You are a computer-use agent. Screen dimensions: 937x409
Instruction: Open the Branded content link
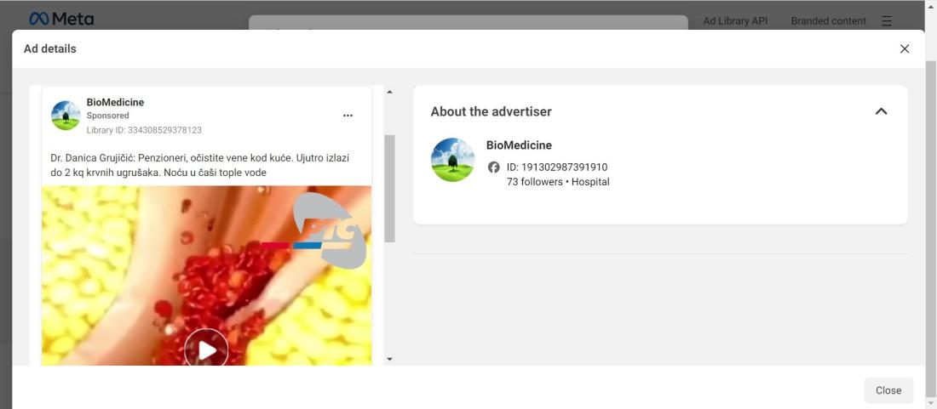[828, 21]
